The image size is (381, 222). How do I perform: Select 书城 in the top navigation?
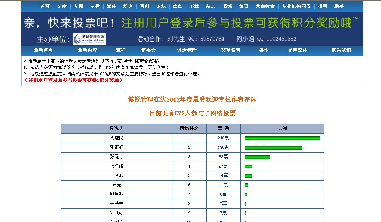point(227,6)
